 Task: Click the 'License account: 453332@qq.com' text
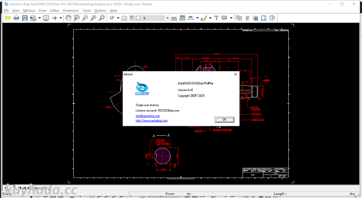pos(157,111)
